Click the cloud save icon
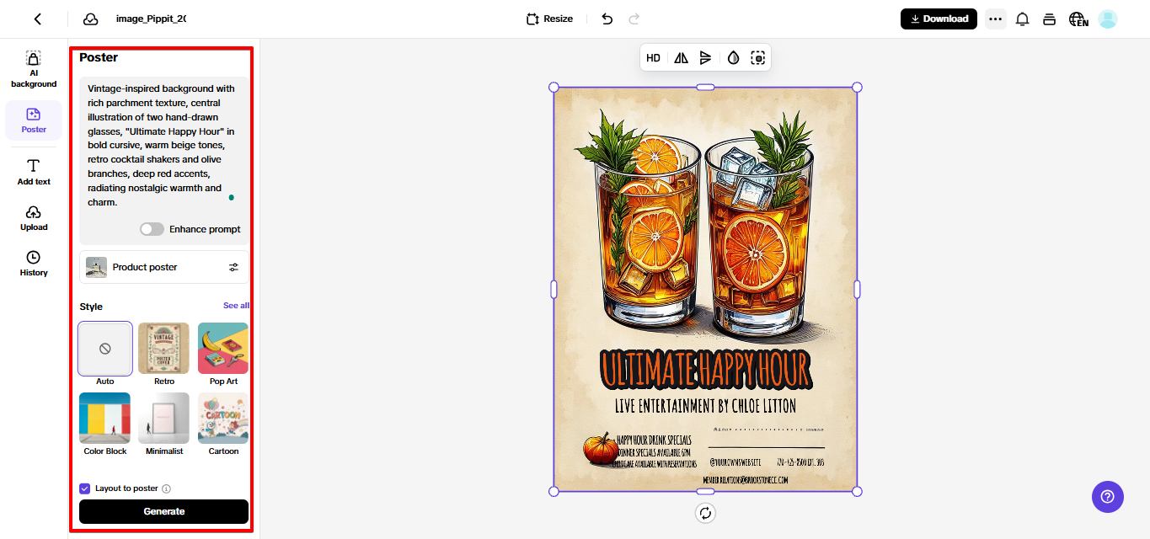This screenshot has width=1150, height=539. point(90,19)
